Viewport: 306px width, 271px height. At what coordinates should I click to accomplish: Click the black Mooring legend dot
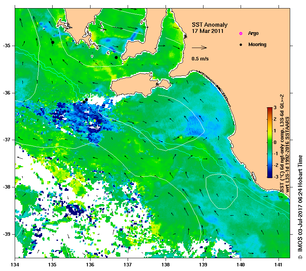pyautogui.click(x=241, y=45)
